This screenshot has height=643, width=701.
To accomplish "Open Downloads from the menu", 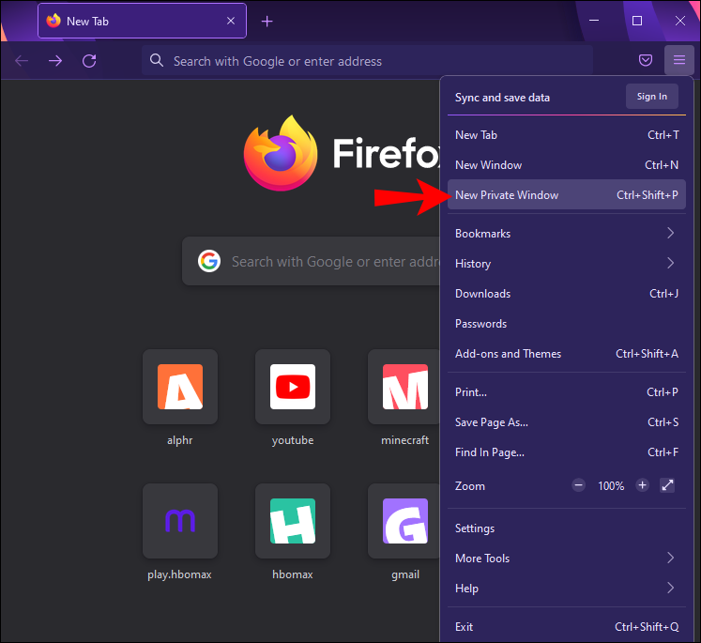I will pyautogui.click(x=567, y=294).
